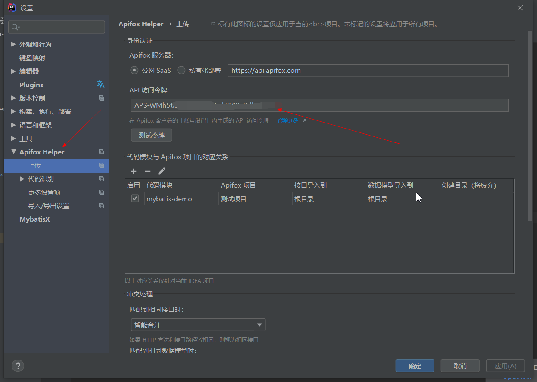Close the settings dialog with X

(520, 8)
